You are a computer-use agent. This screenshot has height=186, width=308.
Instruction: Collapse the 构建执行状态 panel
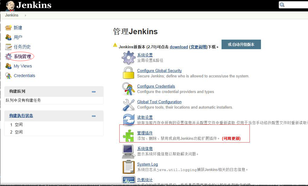click(94, 116)
